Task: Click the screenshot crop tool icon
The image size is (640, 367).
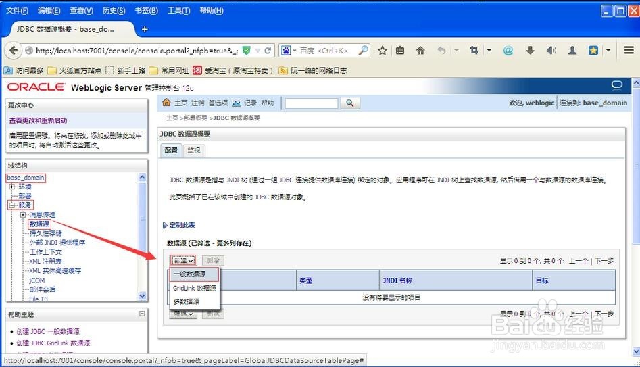Action: pos(474,50)
